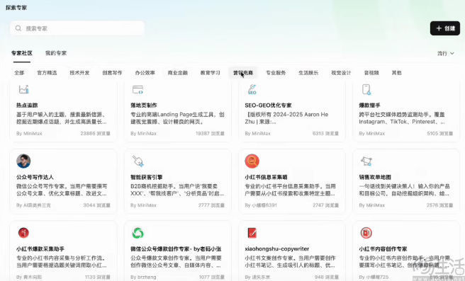Click the 19387 浏览量 view count

click(210, 134)
